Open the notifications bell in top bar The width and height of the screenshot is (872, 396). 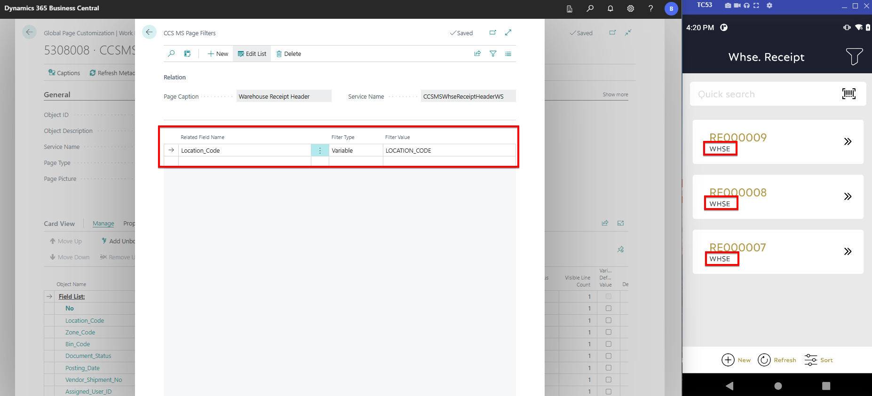click(x=610, y=8)
